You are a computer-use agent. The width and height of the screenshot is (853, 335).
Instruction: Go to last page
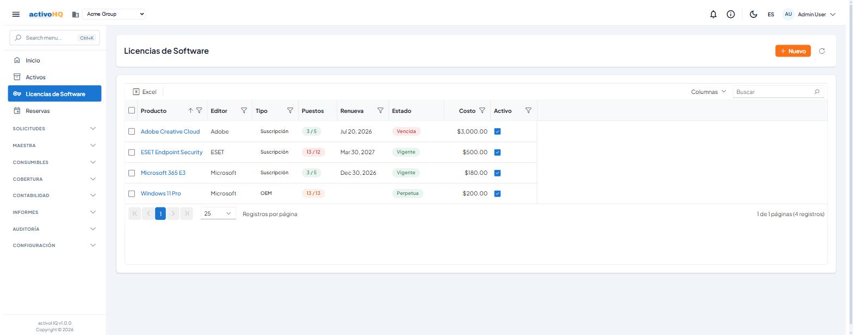(187, 213)
